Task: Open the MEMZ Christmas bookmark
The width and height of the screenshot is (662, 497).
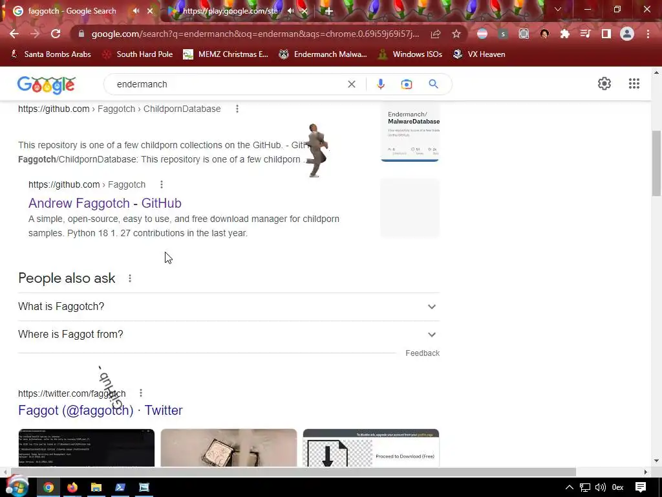Action: click(226, 54)
